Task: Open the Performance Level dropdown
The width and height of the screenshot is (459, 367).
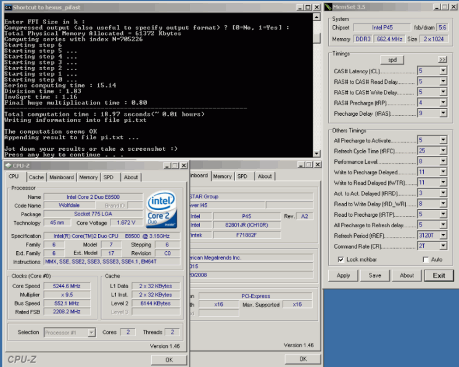Action: pyautogui.click(x=443, y=161)
